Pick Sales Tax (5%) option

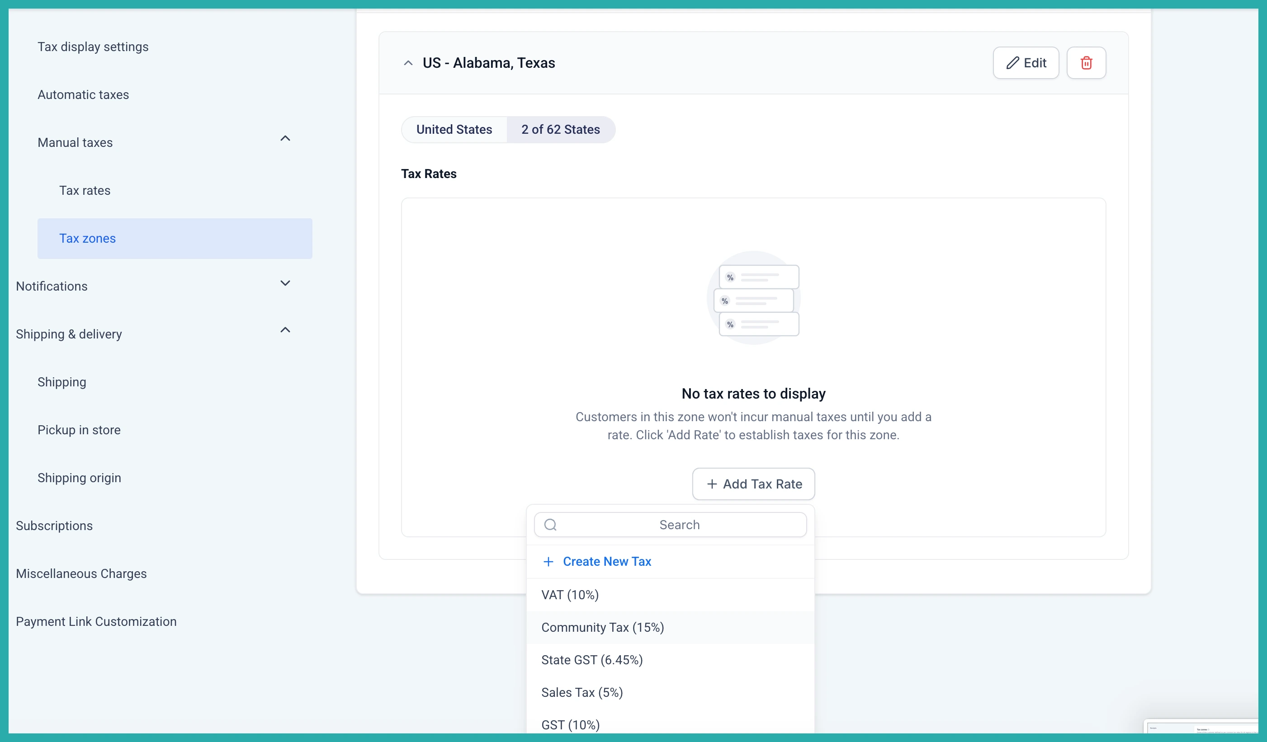(670, 693)
